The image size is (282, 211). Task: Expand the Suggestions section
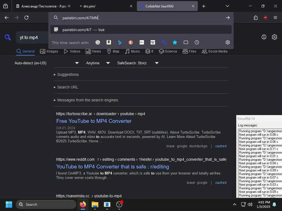pyautogui.click(x=66, y=74)
